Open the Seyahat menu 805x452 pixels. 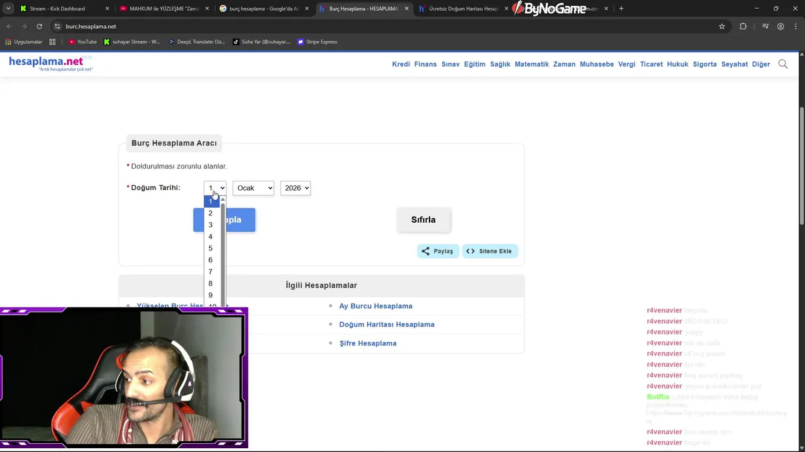735,64
